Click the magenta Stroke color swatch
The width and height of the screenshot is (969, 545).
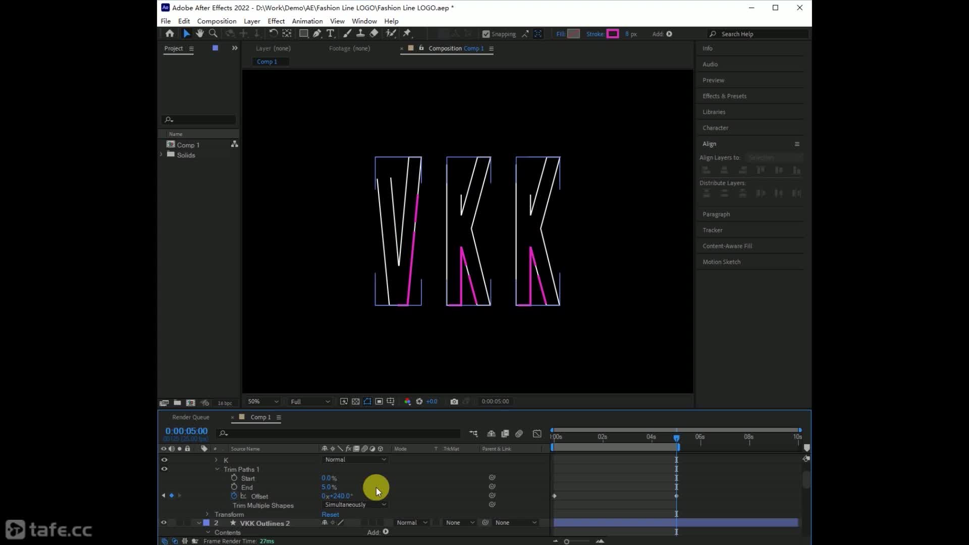(613, 34)
